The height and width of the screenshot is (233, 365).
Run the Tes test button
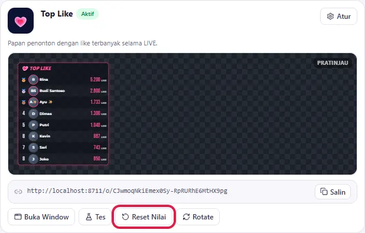(96, 216)
